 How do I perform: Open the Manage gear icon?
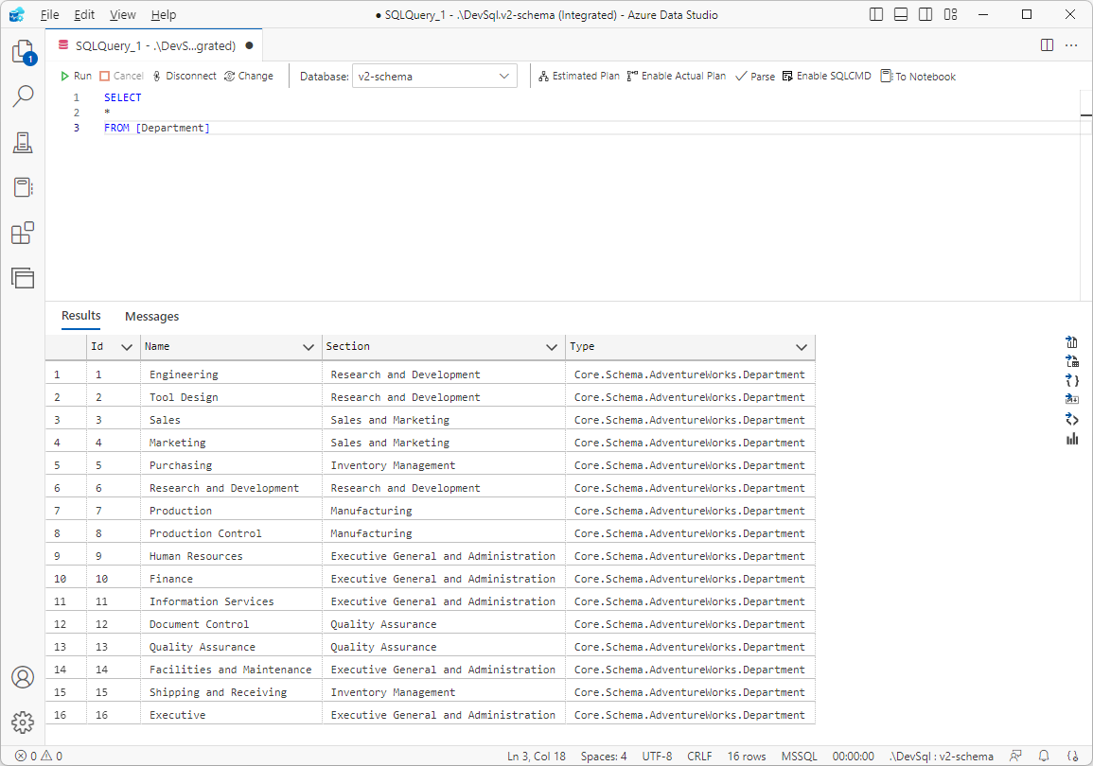[x=23, y=722]
